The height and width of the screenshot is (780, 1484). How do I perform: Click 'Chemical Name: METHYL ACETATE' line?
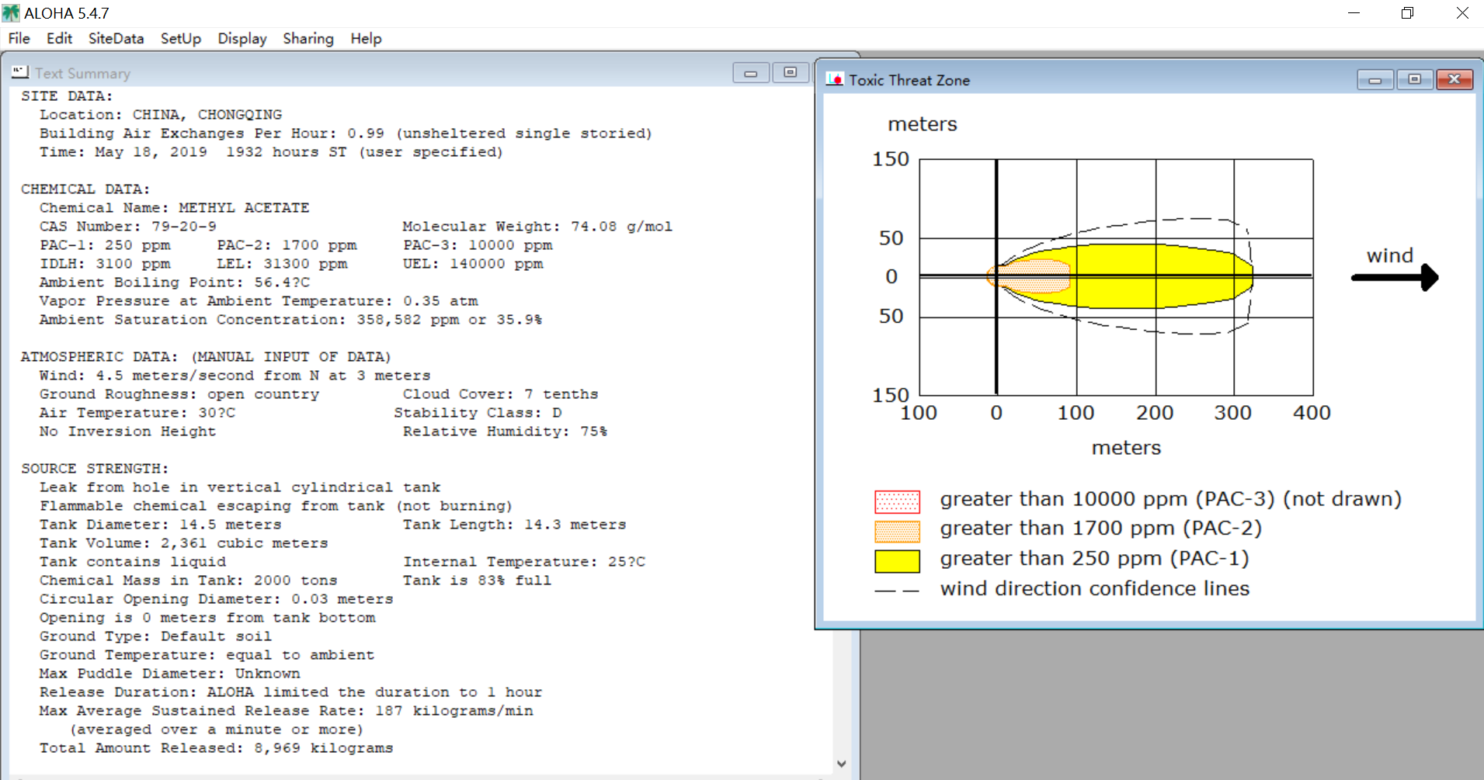coord(175,208)
